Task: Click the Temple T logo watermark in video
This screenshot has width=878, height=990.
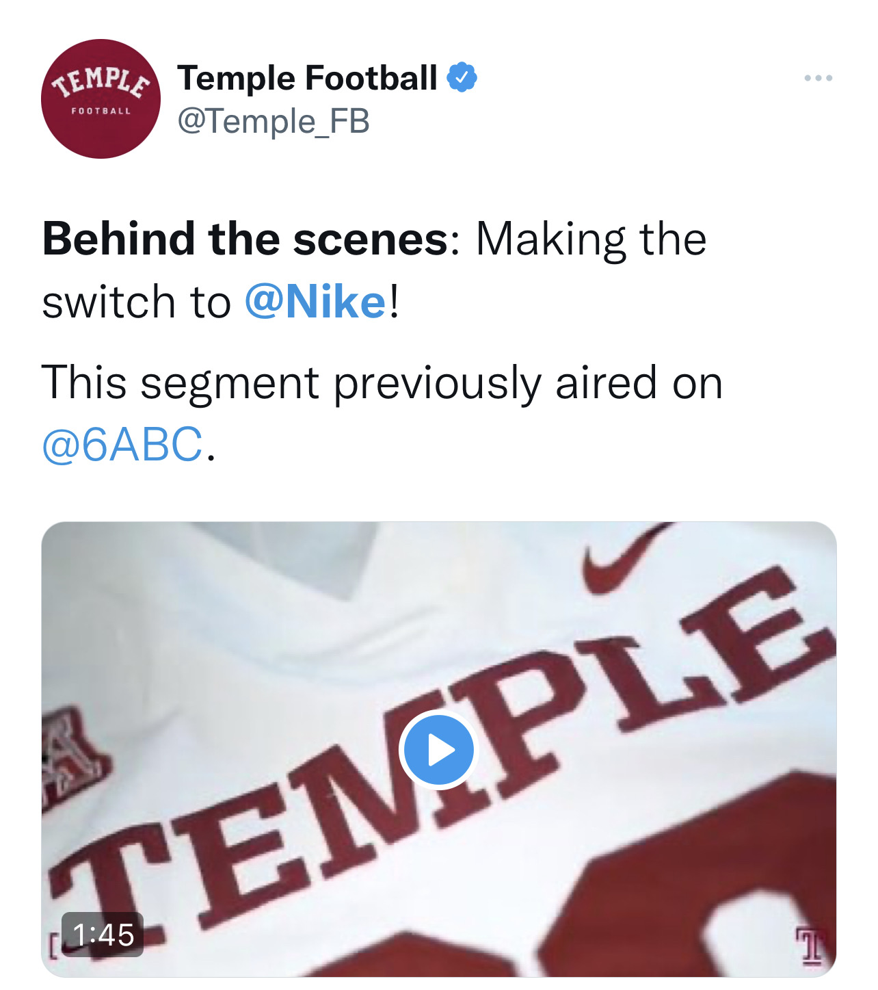Action: click(810, 946)
